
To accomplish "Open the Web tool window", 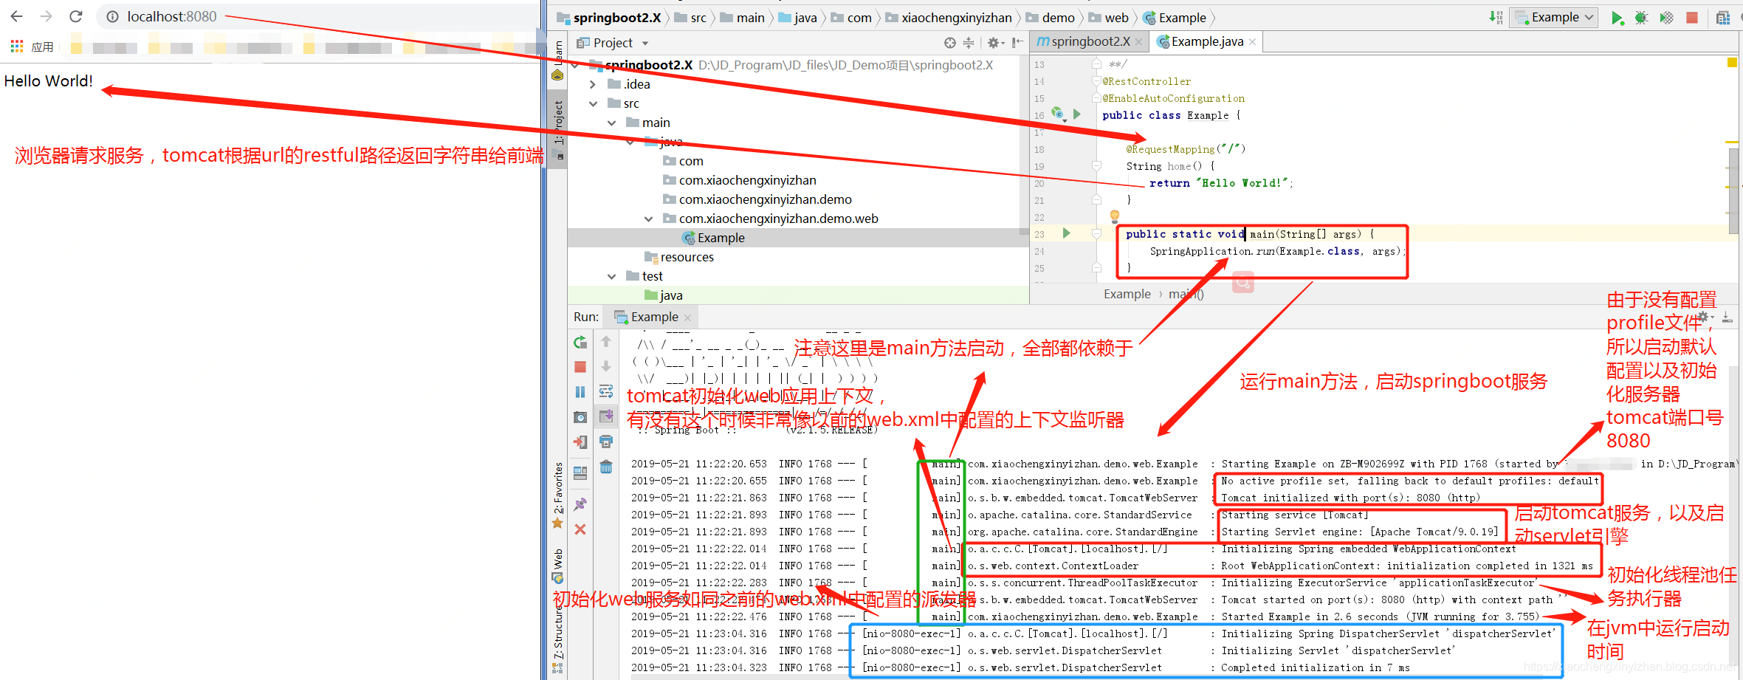I will pos(558,566).
